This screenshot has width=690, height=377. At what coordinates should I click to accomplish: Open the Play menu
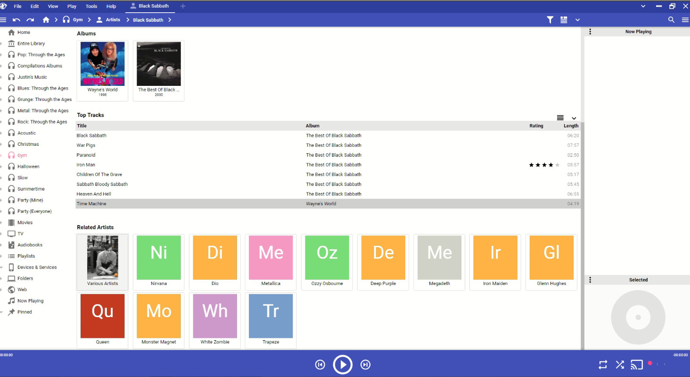click(x=72, y=7)
